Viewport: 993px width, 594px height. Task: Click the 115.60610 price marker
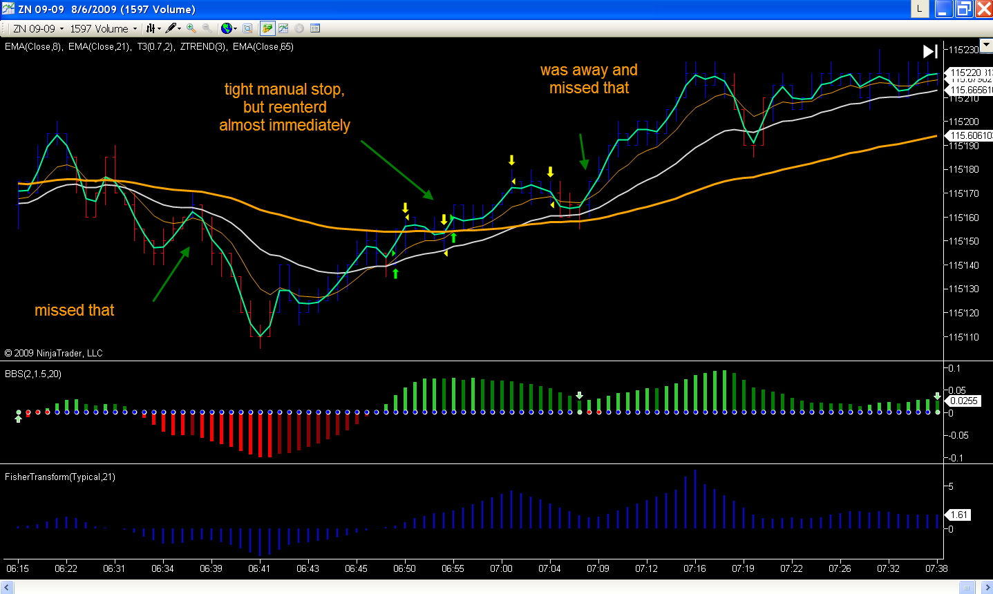969,135
